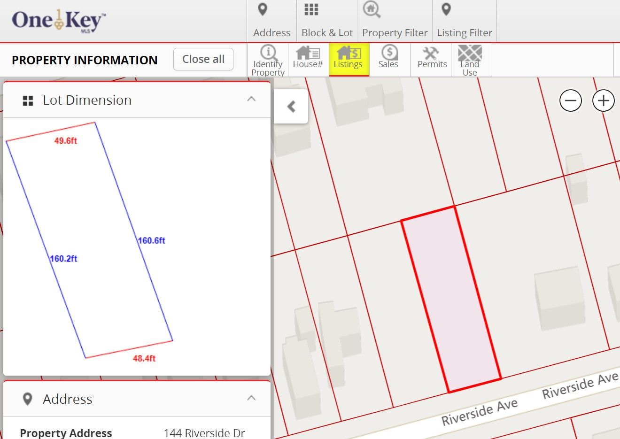Image resolution: width=620 pixels, height=439 pixels.
Task: Zoom out with minus button
Action: [x=570, y=101]
